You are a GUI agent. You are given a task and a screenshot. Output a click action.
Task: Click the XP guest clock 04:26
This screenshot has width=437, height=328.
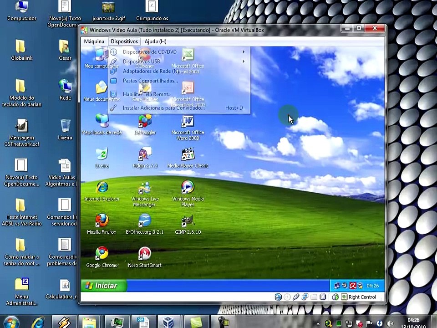pos(373,286)
